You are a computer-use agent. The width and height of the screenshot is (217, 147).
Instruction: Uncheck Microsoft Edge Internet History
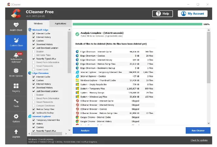[34, 37]
